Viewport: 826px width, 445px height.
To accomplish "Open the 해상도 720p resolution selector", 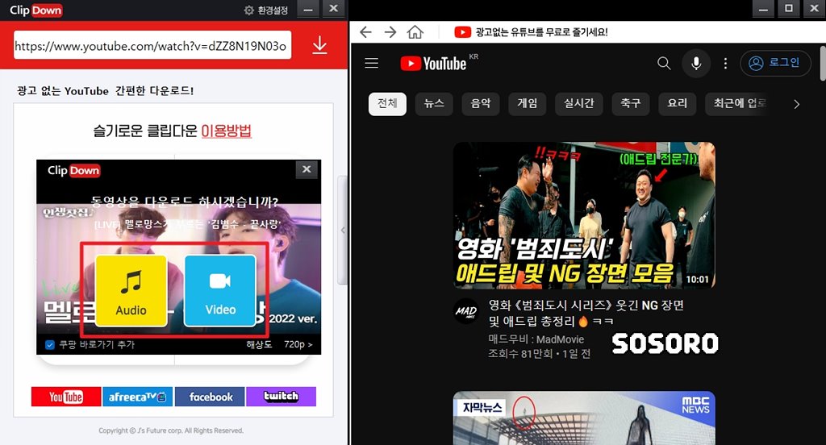I will click(279, 344).
